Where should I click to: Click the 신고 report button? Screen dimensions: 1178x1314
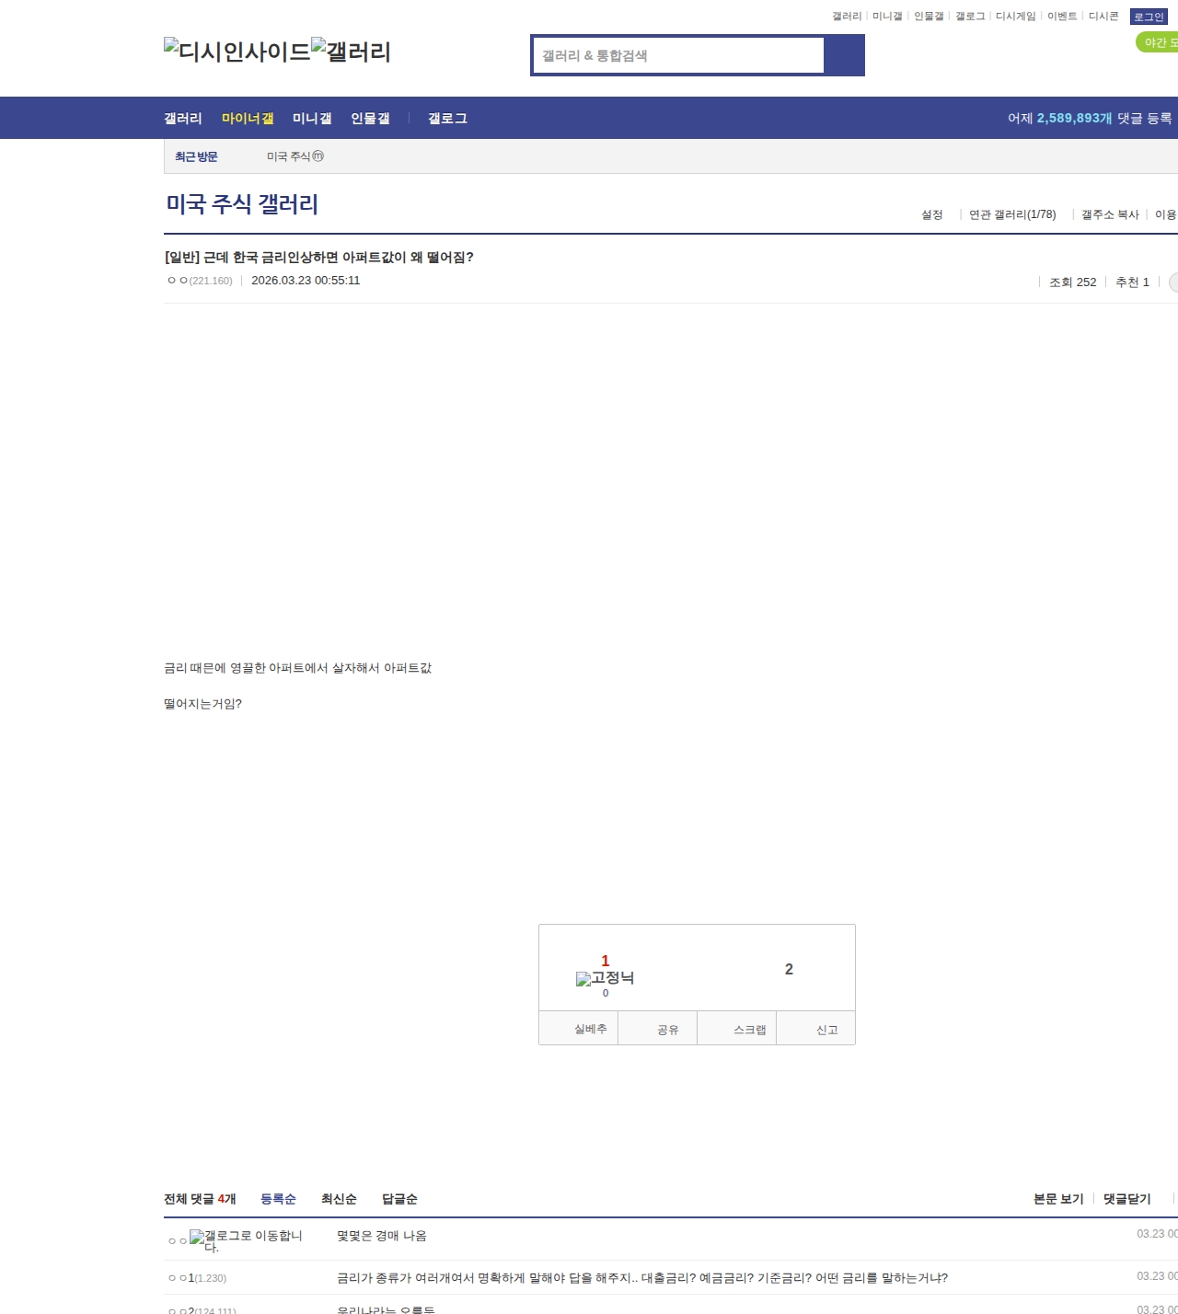tap(816, 1029)
